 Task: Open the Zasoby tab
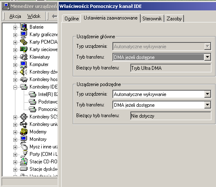(174, 19)
